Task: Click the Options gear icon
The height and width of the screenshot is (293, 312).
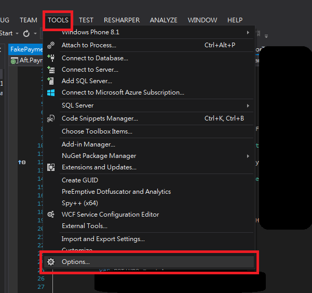Action: (x=51, y=262)
